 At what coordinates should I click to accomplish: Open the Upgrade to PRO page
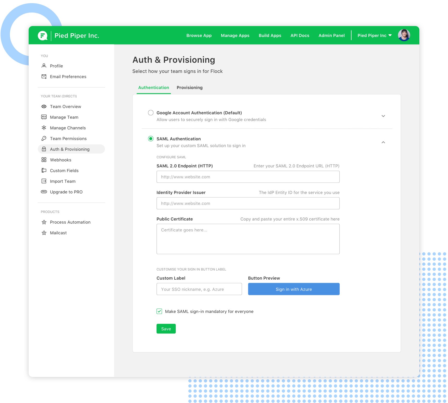[x=44, y=192]
